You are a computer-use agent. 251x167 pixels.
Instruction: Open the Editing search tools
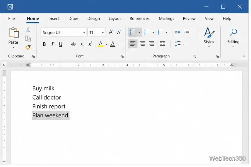tap(233, 38)
